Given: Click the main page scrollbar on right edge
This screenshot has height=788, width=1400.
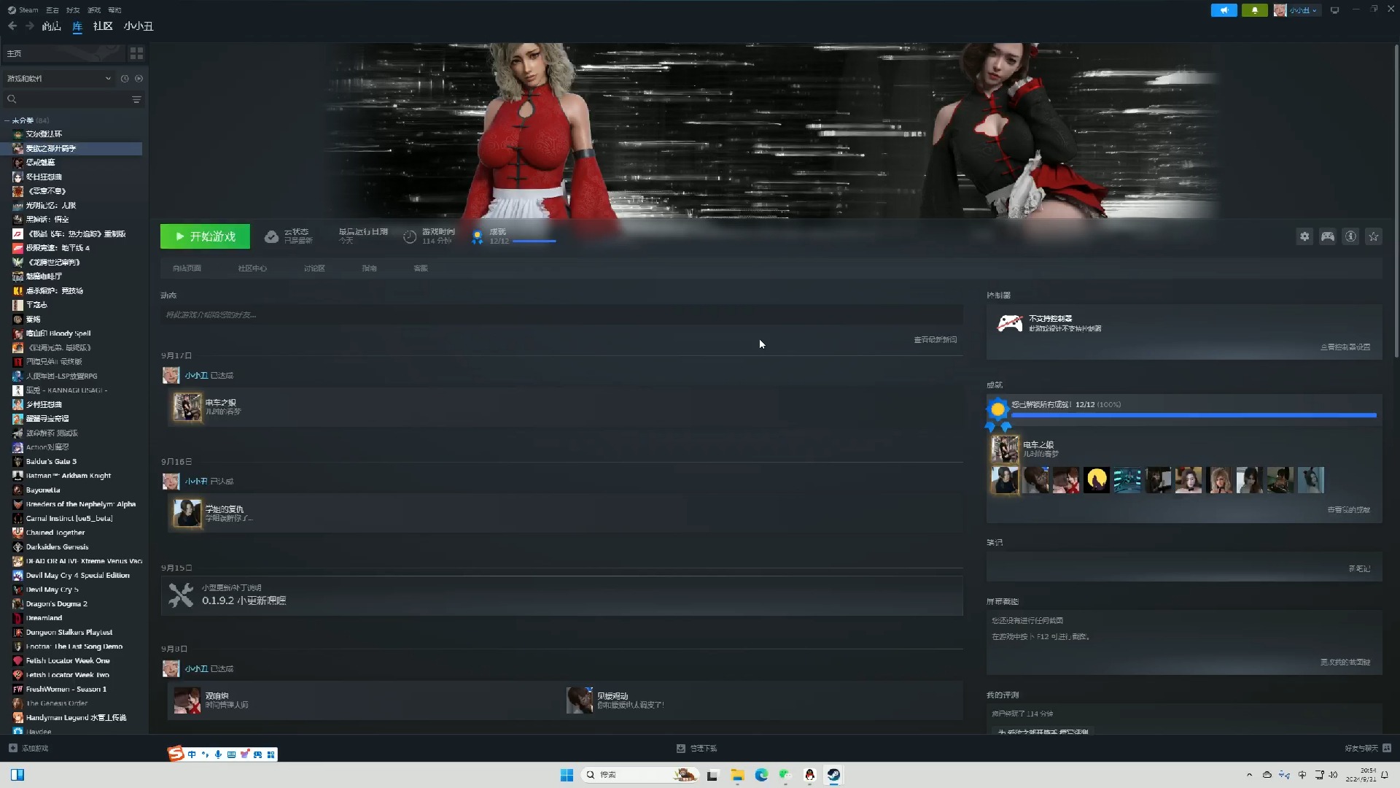Looking at the screenshot, I should point(1396,201).
